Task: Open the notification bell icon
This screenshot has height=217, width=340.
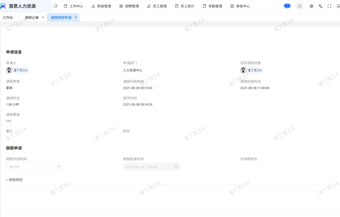Action: pyautogui.click(x=338, y=6)
